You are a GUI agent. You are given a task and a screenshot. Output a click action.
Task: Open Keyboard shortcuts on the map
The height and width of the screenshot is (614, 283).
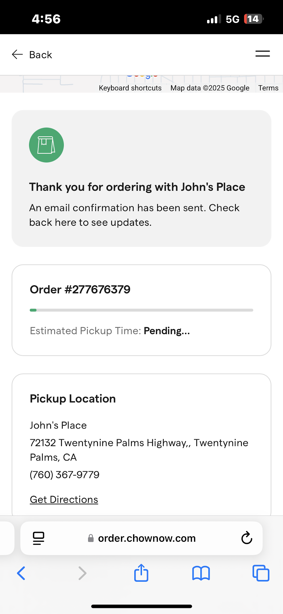tap(130, 88)
